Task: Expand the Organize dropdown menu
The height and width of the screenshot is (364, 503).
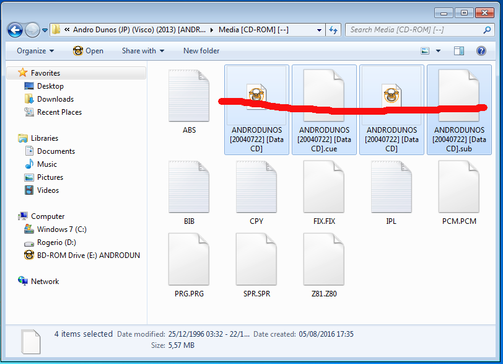Action: click(x=35, y=51)
